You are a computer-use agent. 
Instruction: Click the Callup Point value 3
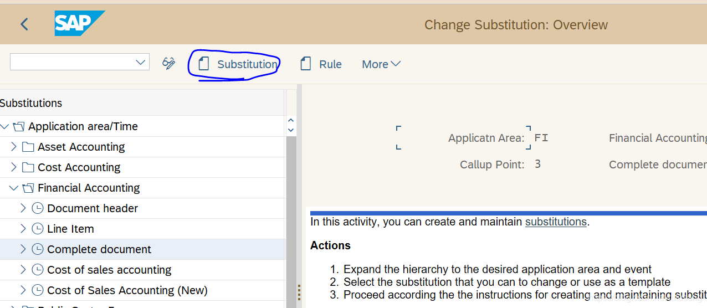pyautogui.click(x=537, y=165)
